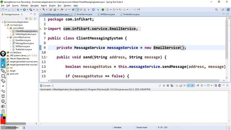Open the Search magnifier icon at top right

(x=216, y=10)
